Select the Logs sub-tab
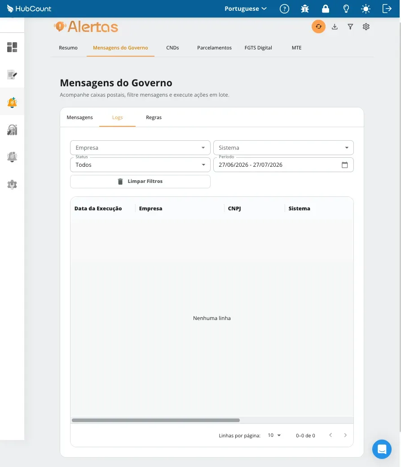Image resolution: width=401 pixels, height=467 pixels. coord(118,117)
